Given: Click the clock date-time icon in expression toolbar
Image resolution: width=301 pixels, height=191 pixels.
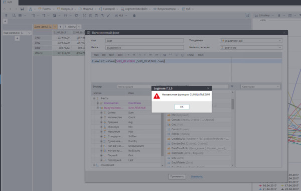Looking at the screenshot, I should pos(183,55).
